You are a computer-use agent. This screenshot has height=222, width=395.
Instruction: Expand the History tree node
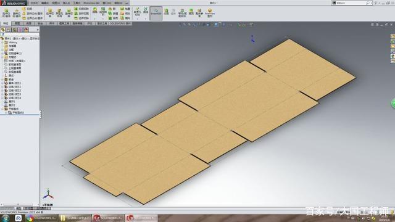[2, 43]
